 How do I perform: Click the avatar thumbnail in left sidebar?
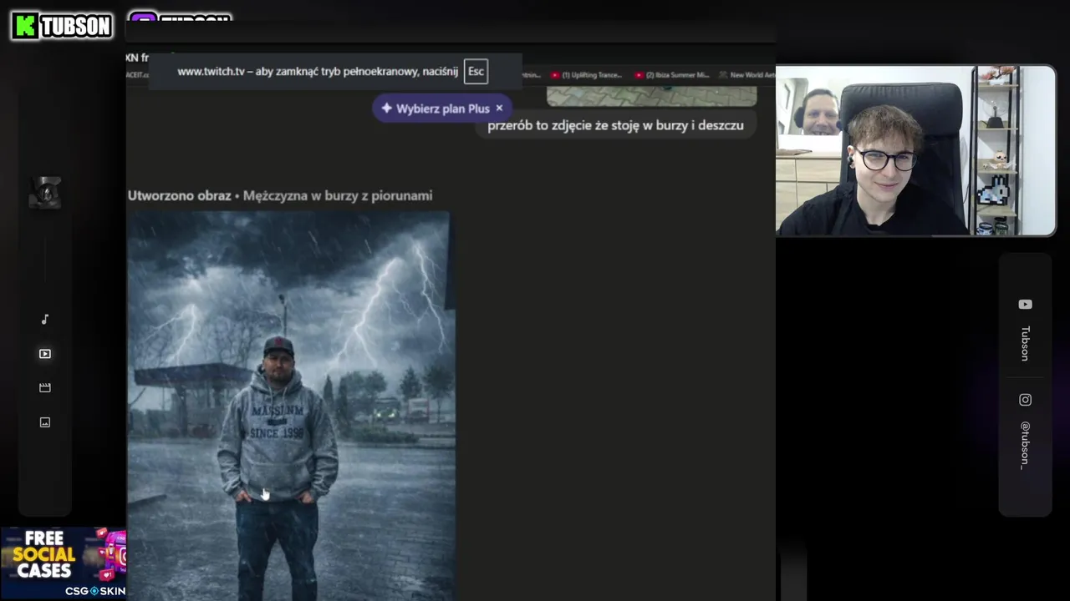coord(45,194)
